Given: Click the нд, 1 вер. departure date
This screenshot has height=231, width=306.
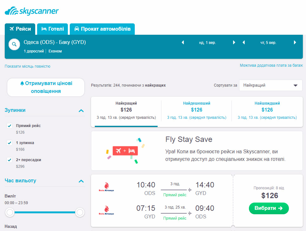Looking at the screenshot, I should point(207,43).
